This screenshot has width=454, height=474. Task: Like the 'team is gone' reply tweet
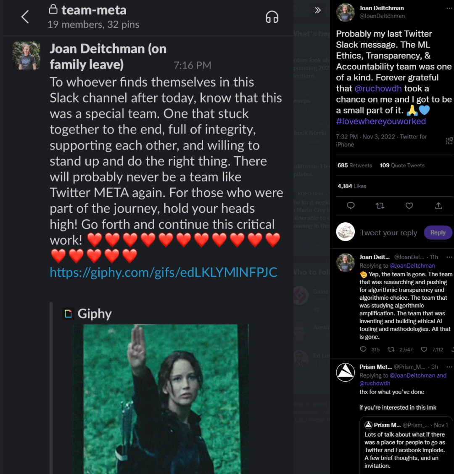tap(424, 349)
